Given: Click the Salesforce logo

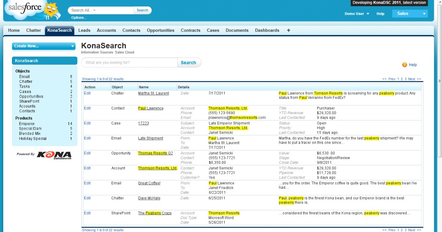Looking at the screenshot, I should point(32,10).
